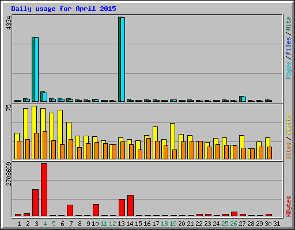Click the blue Files legend label

click(x=288, y=45)
